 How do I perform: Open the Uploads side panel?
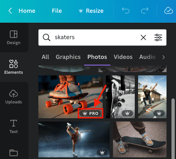14,97
